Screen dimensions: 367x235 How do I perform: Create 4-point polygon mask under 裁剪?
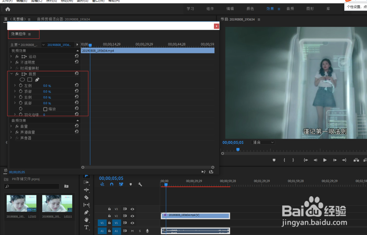tap(30, 80)
